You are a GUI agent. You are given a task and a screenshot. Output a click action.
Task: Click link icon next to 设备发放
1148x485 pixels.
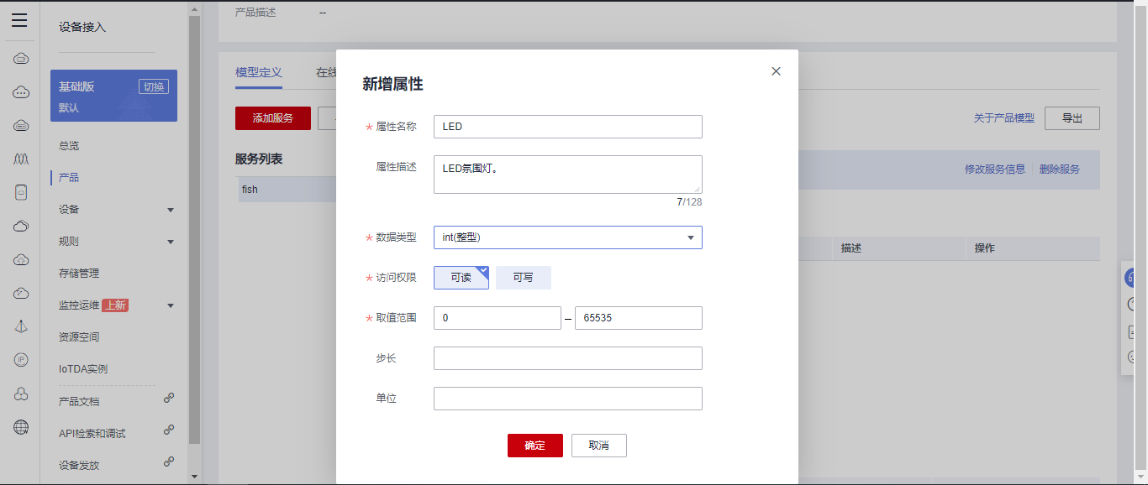pyautogui.click(x=169, y=462)
